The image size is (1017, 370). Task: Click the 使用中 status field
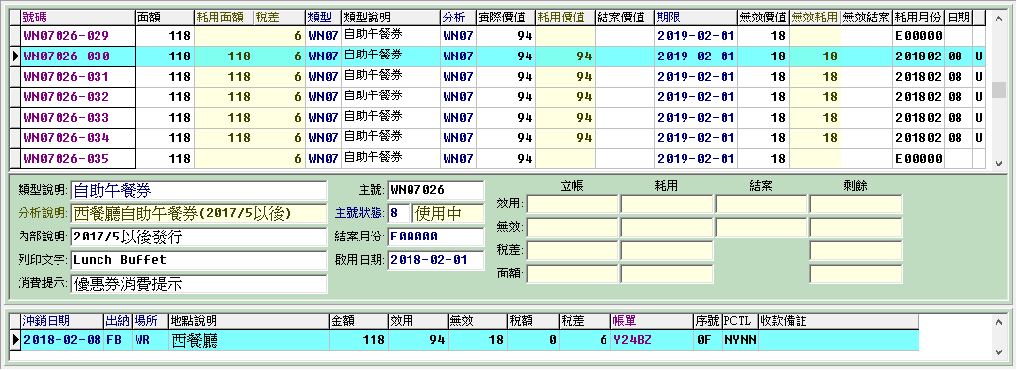[x=449, y=214]
